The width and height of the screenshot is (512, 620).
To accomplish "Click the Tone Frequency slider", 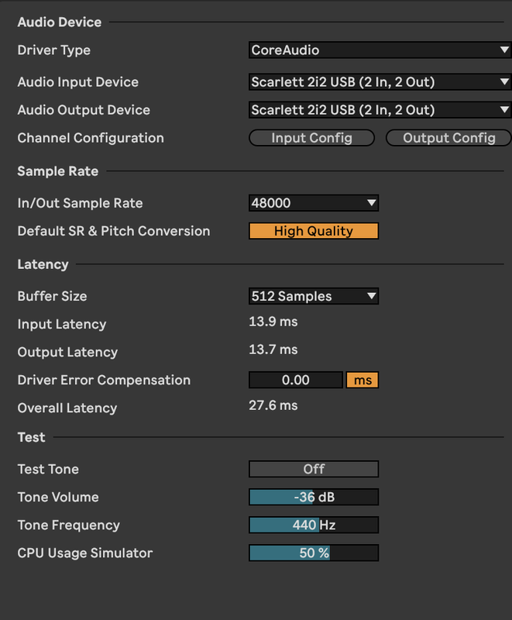I will point(314,525).
